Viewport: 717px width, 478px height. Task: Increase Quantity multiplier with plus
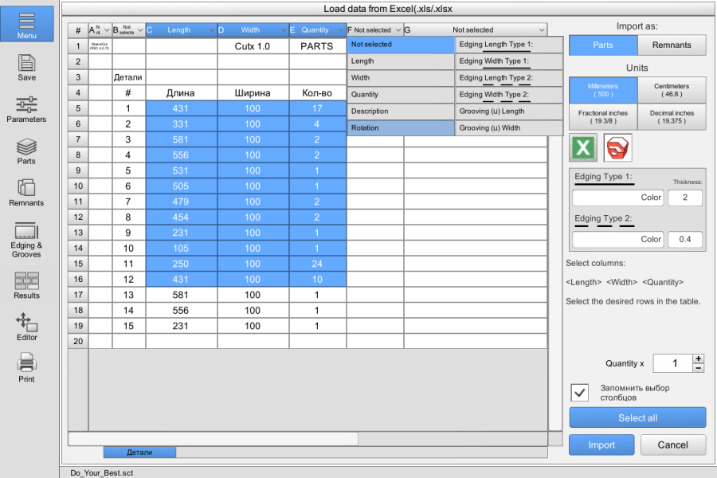click(698, 358)
